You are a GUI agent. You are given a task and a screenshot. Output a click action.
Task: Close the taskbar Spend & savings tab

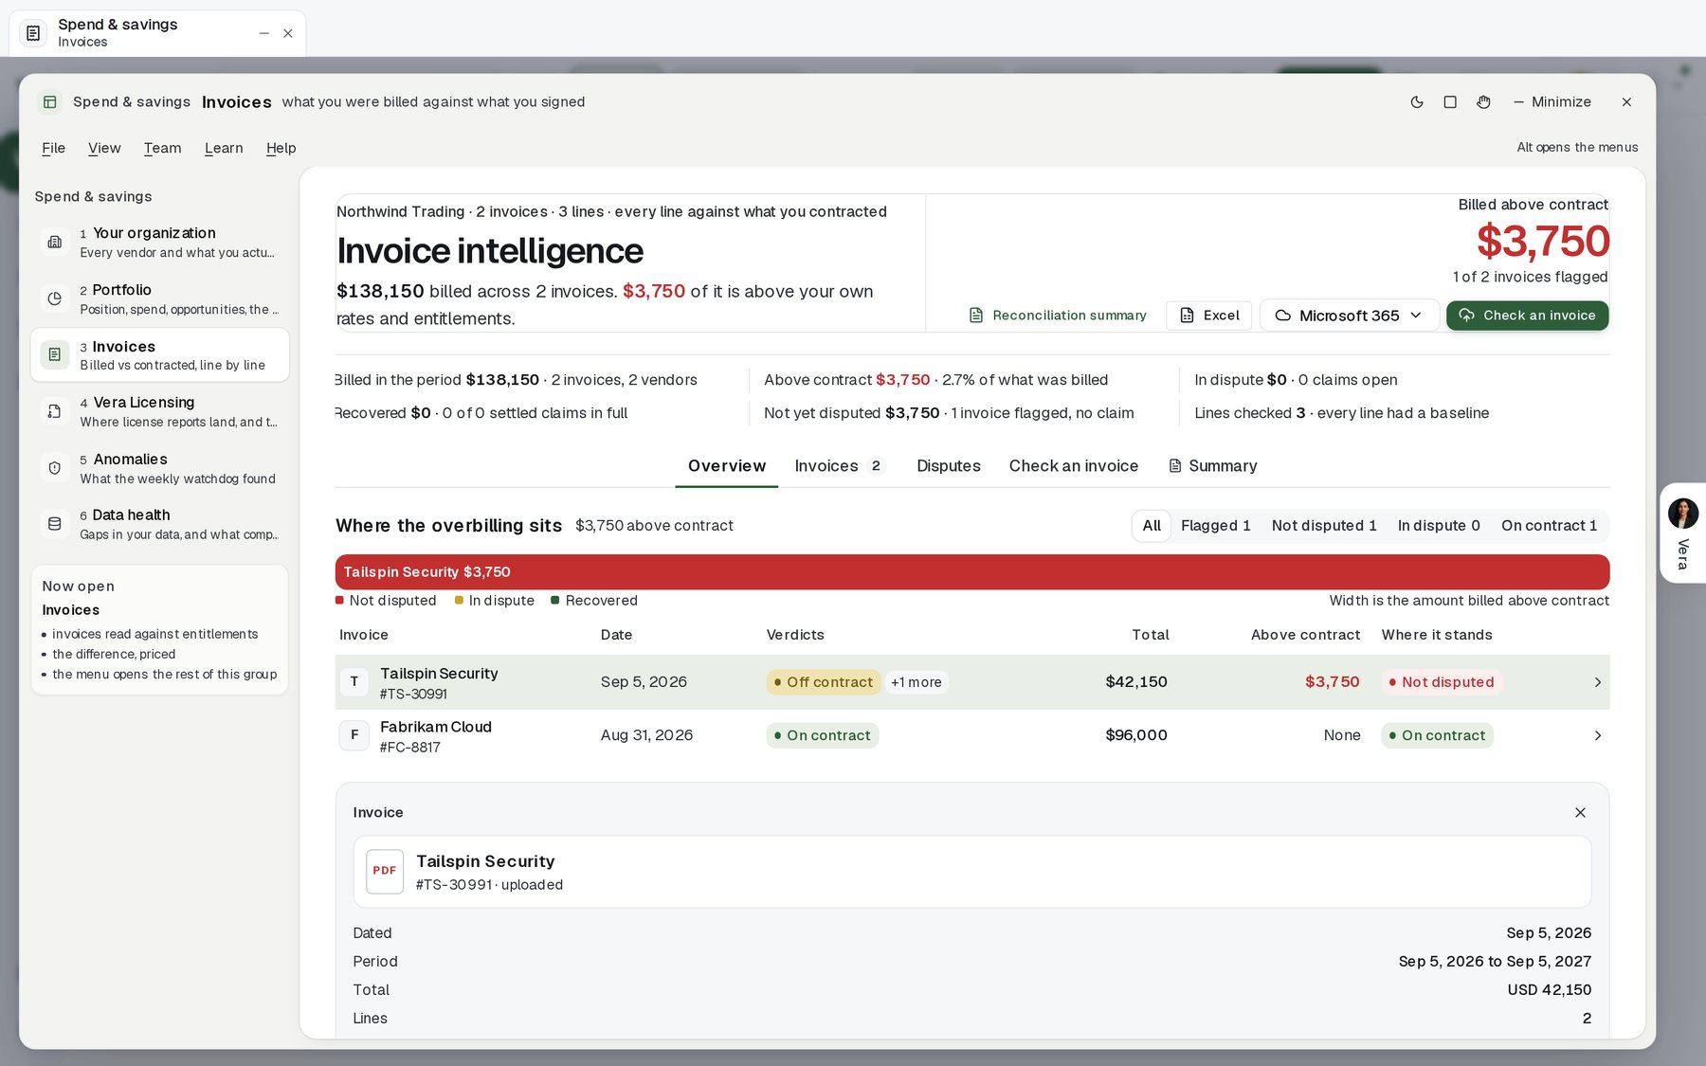pyautogui.click(x=288, y=33)
